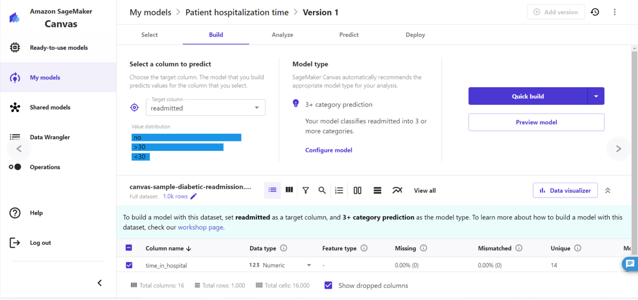Click View all in dataset toolbar
The image size is (638, 300).
[x=425, y=190]
